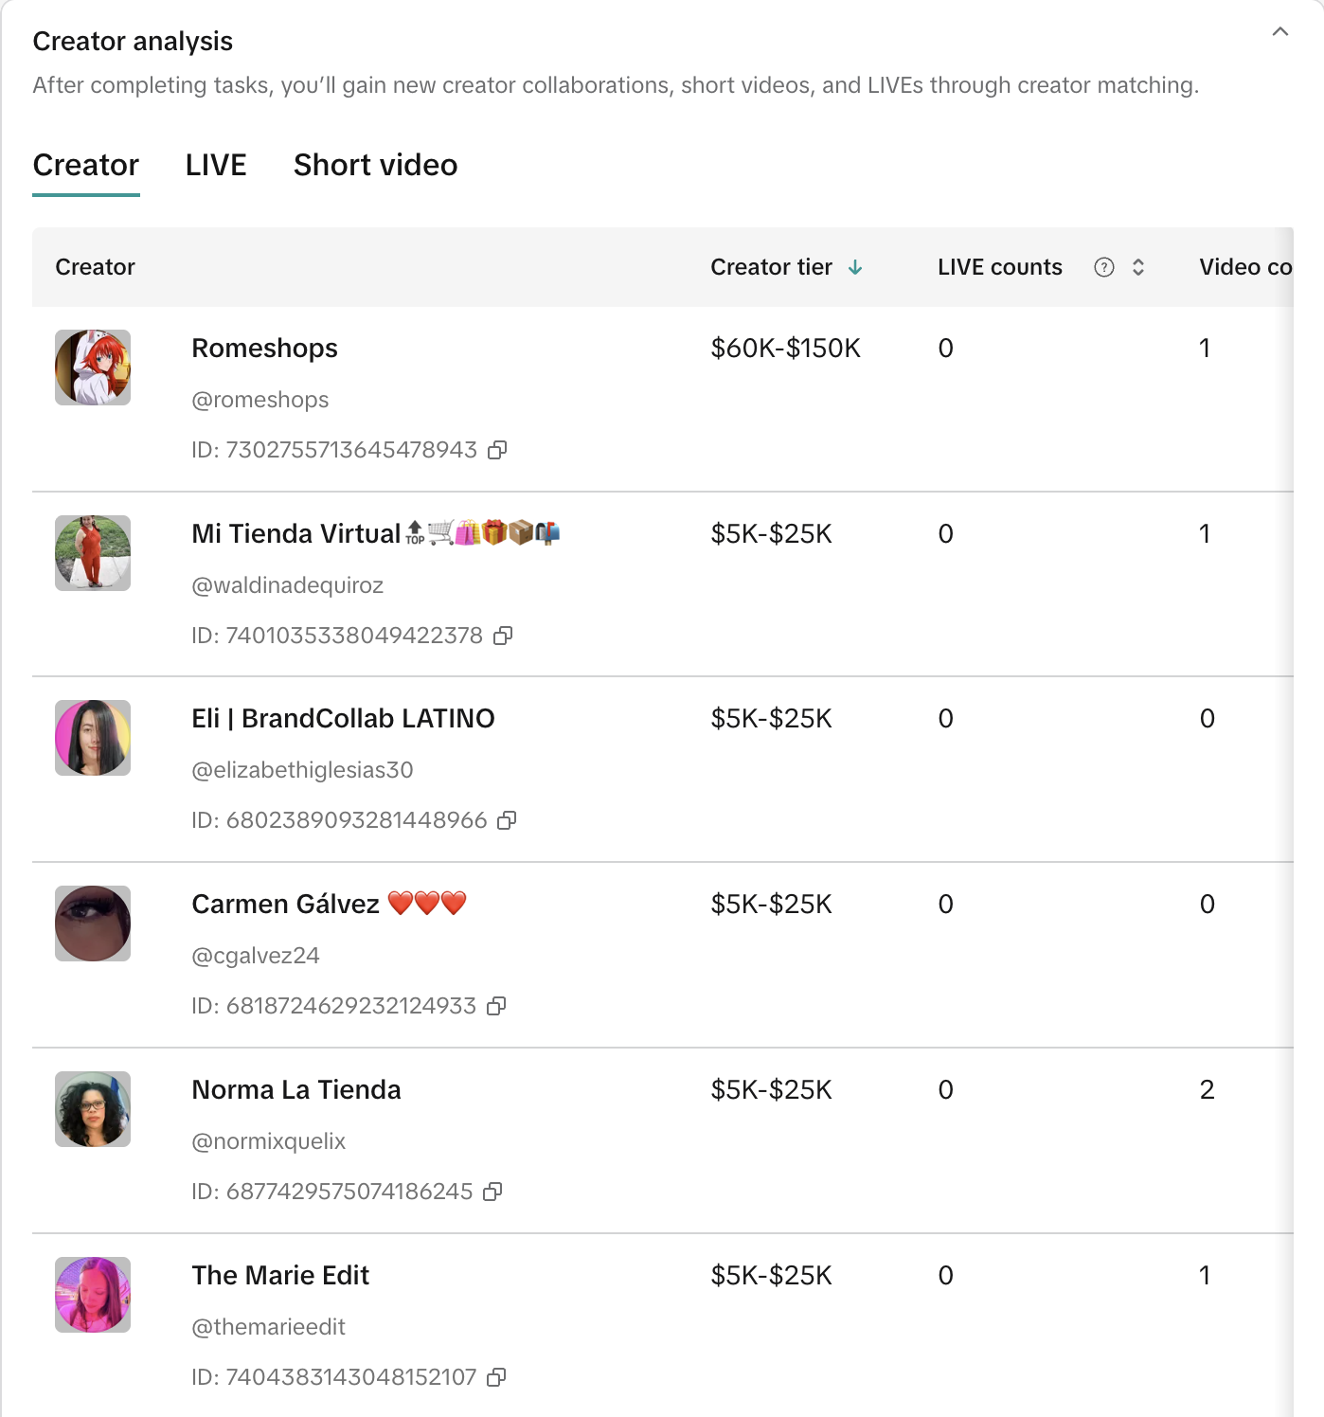Click Eli BrandCollab LATINO's avatar
Viewport: 1324px width, 1417px height.
[x=93, y=738]
